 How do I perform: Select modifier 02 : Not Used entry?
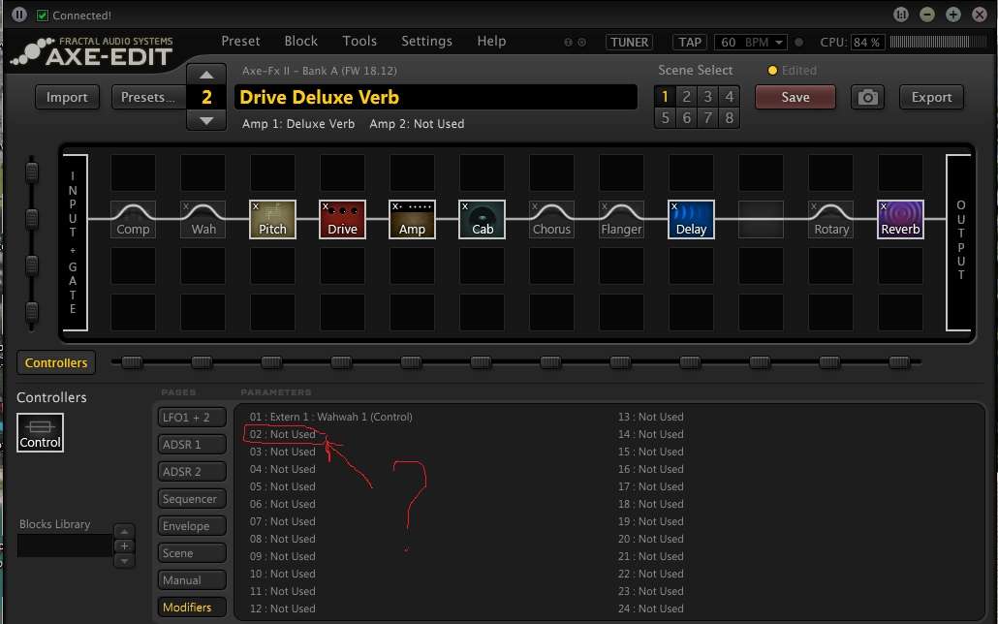(282, 434)
